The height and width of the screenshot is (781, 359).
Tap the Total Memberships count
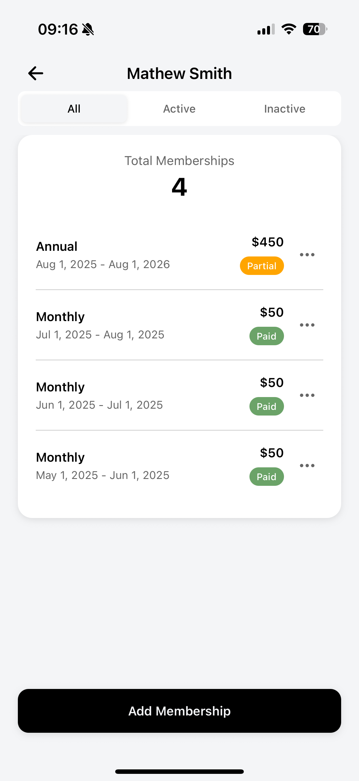coord(179,187)
